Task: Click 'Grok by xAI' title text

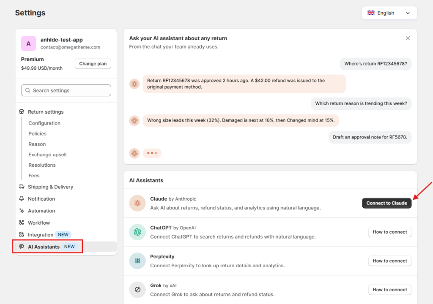Action: (163, 285)
